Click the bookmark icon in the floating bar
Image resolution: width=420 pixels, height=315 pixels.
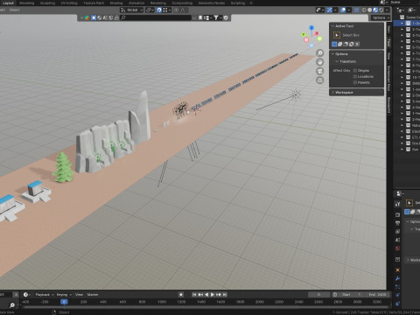click(x=200, y=17)
